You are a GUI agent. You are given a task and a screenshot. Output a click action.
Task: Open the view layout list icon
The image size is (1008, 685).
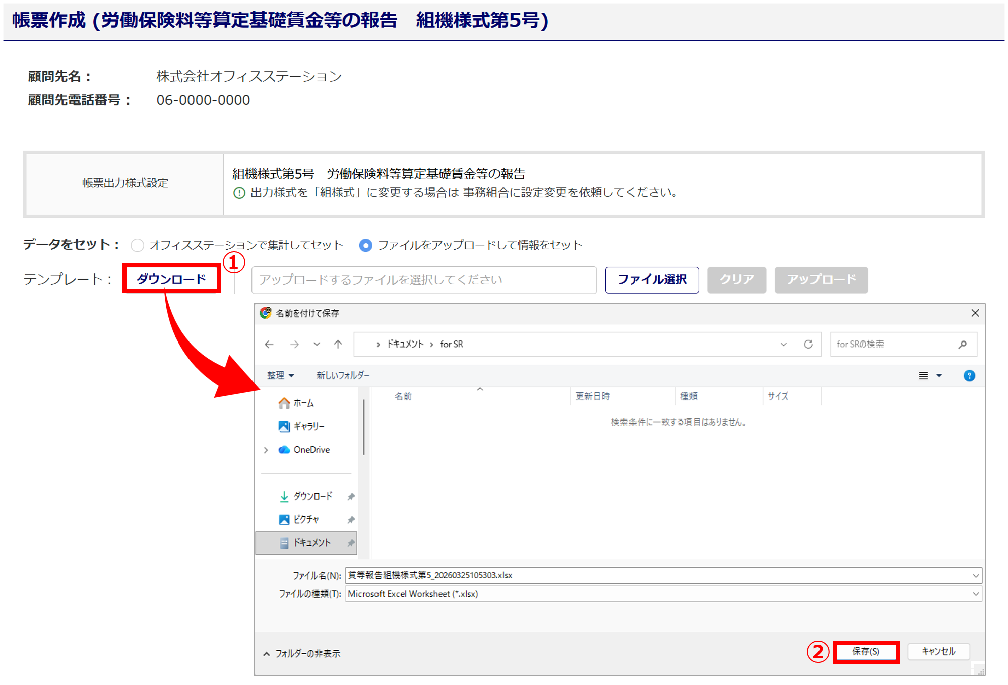pyautogui.click(x=923, y=376)
